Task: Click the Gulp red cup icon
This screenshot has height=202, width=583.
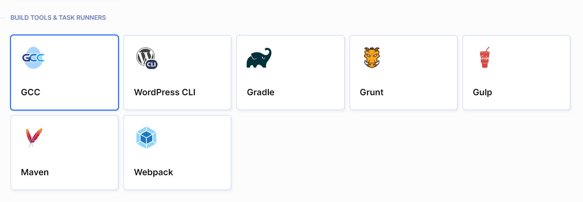Action: click(484, 58)
